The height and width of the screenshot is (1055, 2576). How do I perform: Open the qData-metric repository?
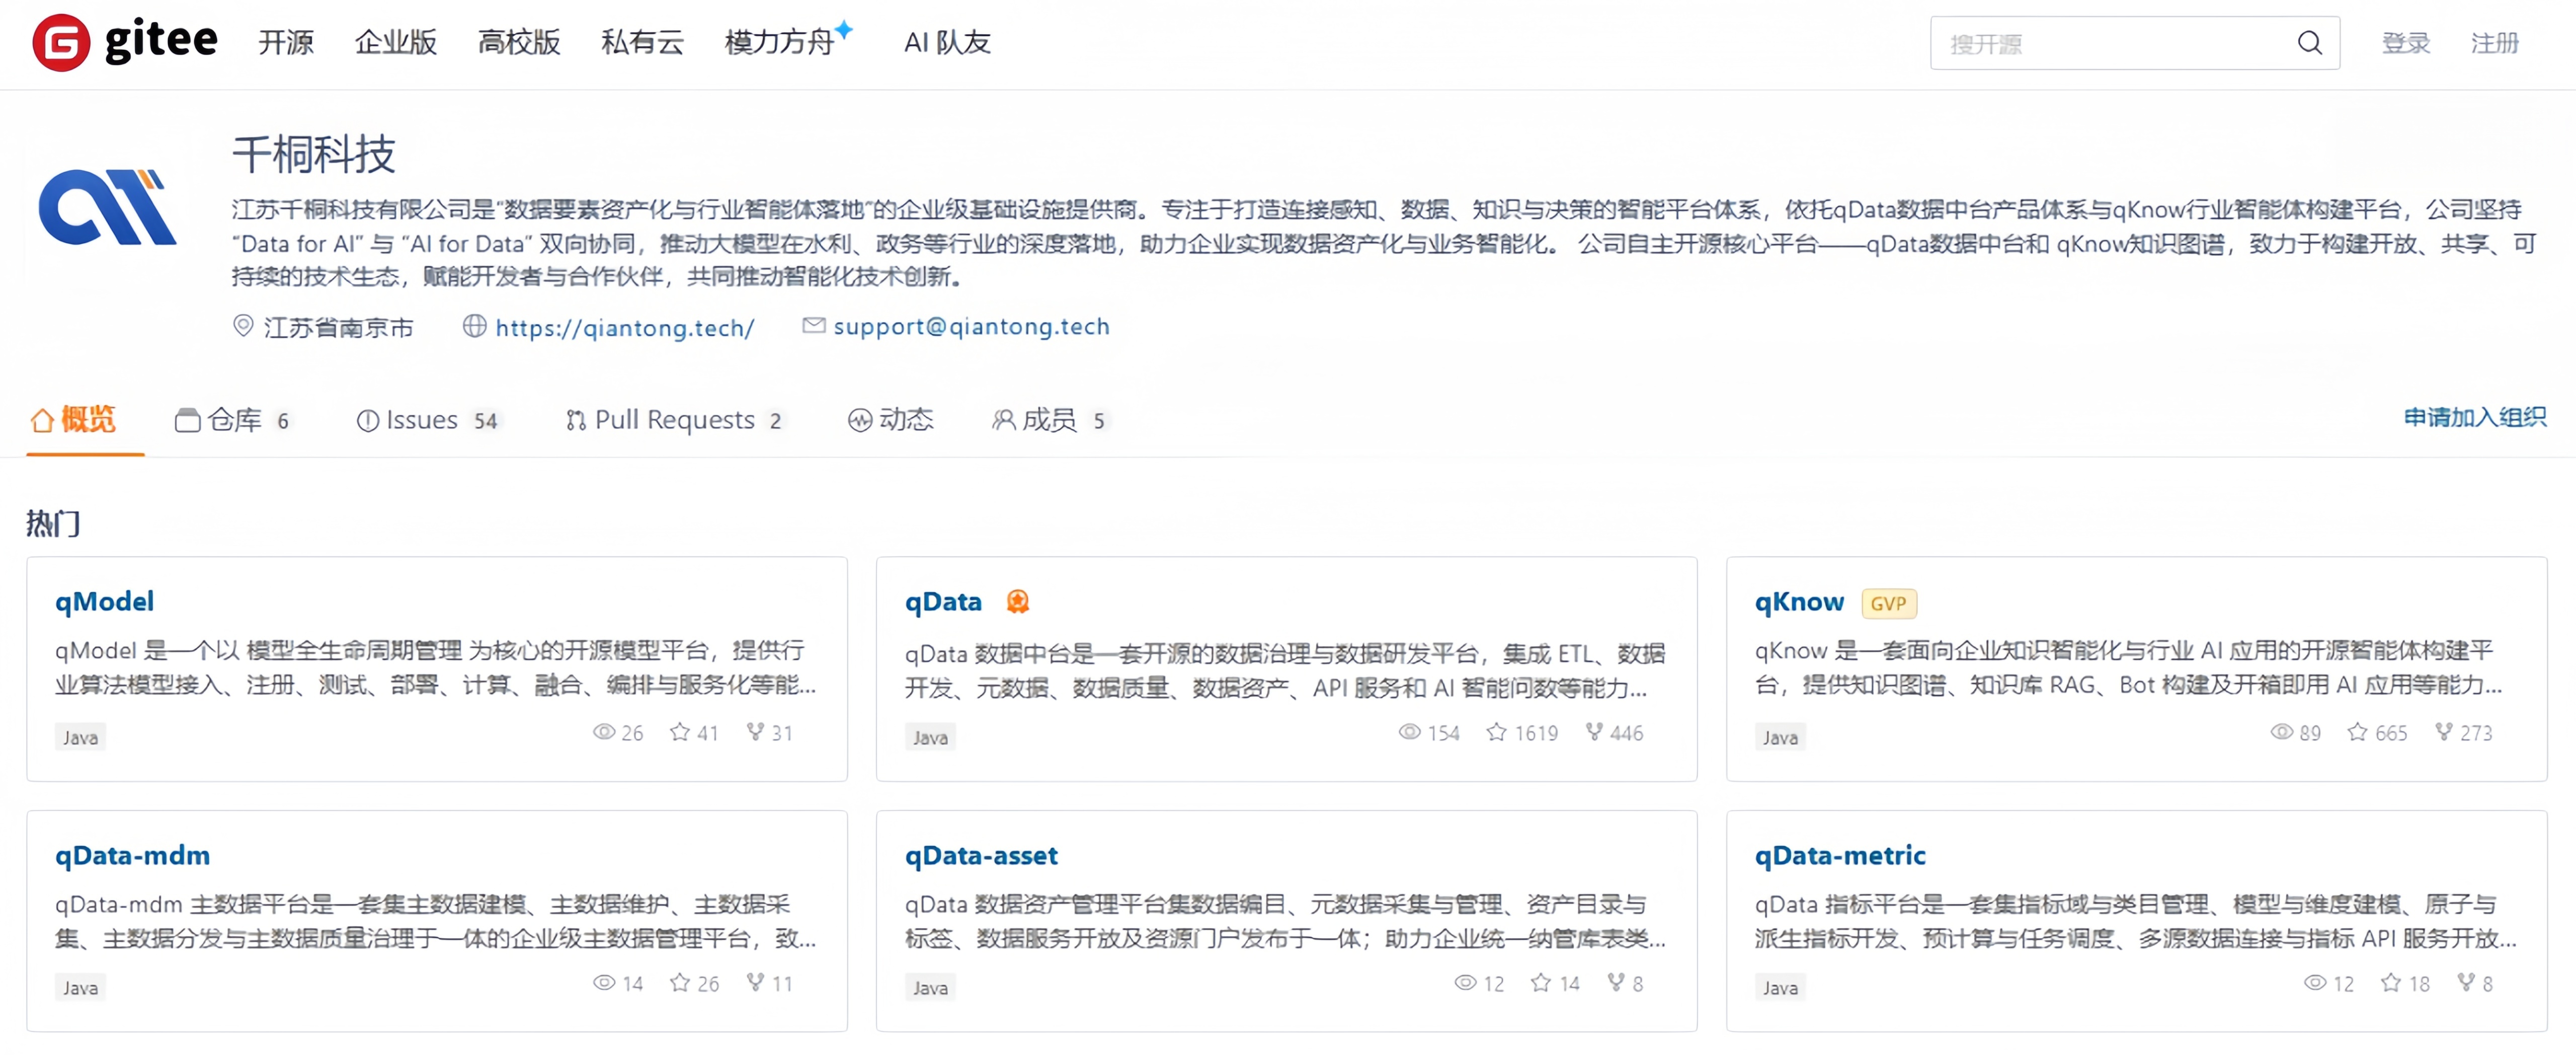[x=1840, y=855]
